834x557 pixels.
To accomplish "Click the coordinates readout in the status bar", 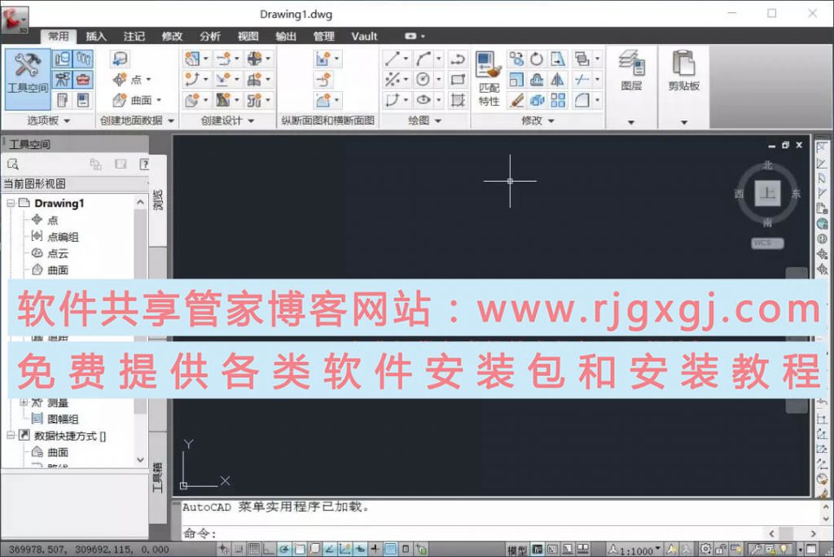I will coord(88,550).
